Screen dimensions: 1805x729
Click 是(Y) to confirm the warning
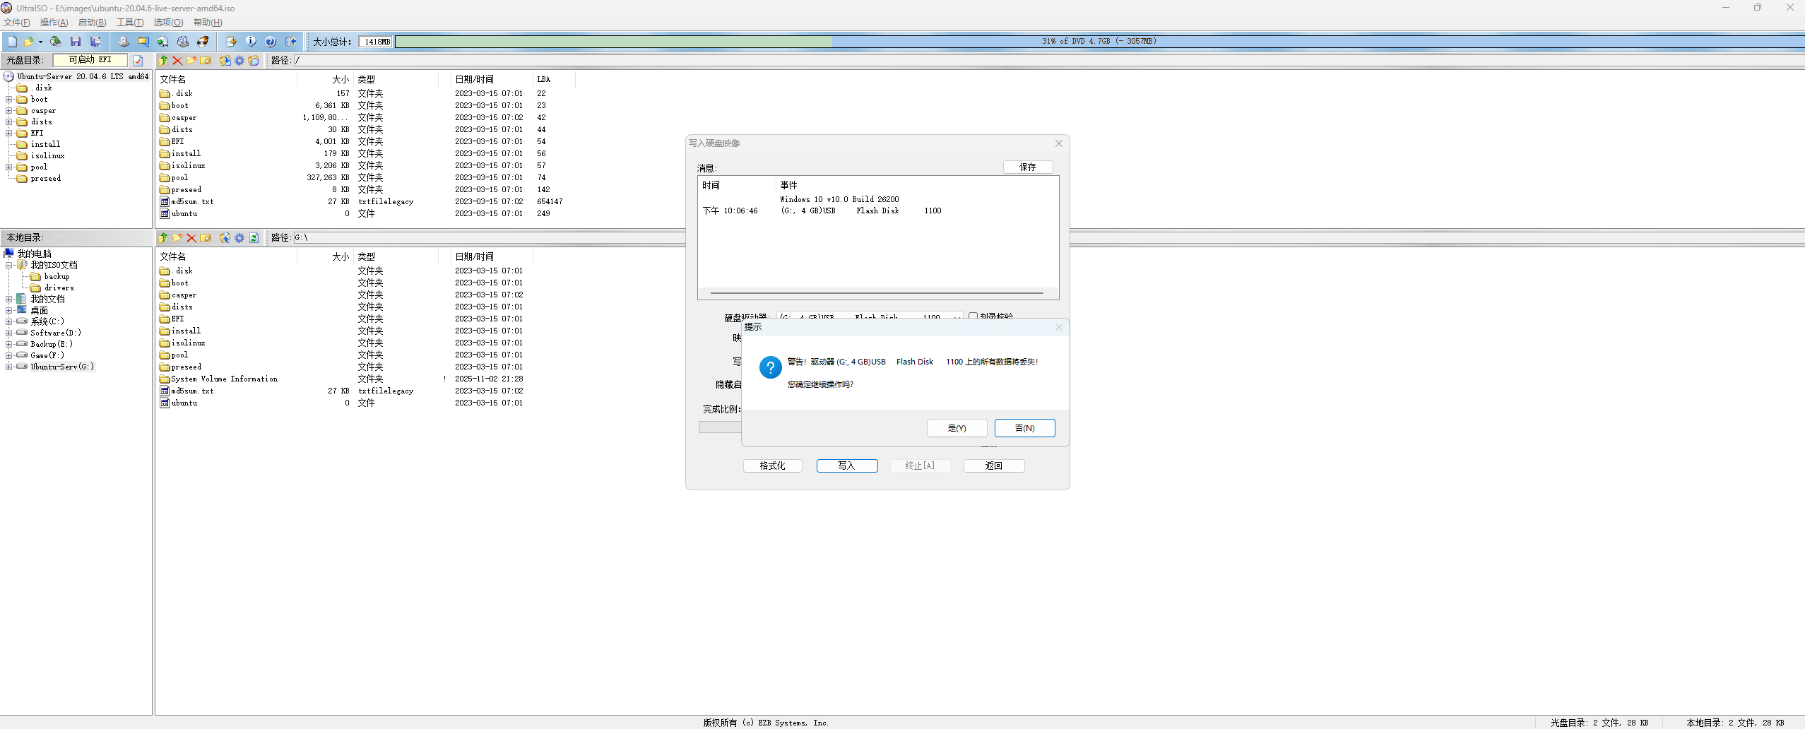pos(957,428)
